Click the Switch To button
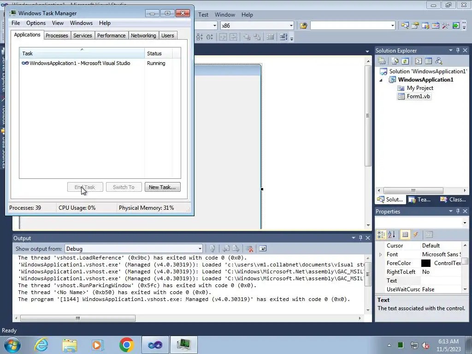The image size is (472, 354). tap(124, 187)
